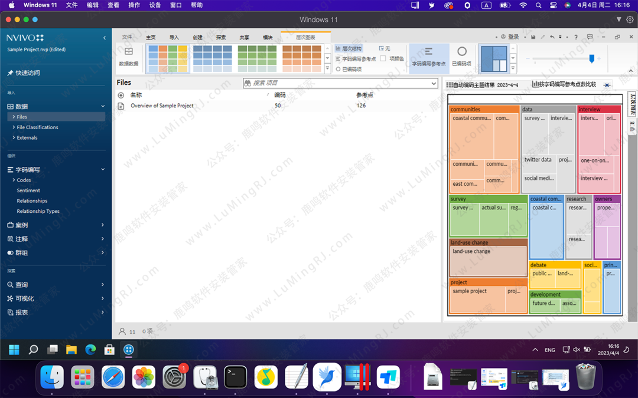Select the 已编码项 radio option

point(338,69)
